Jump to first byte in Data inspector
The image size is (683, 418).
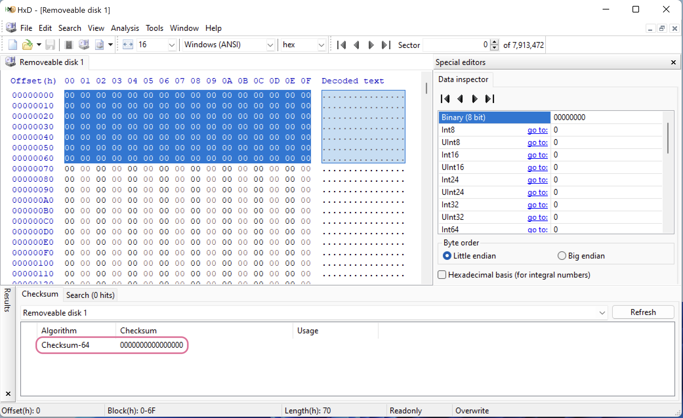[x=445, y=99]
